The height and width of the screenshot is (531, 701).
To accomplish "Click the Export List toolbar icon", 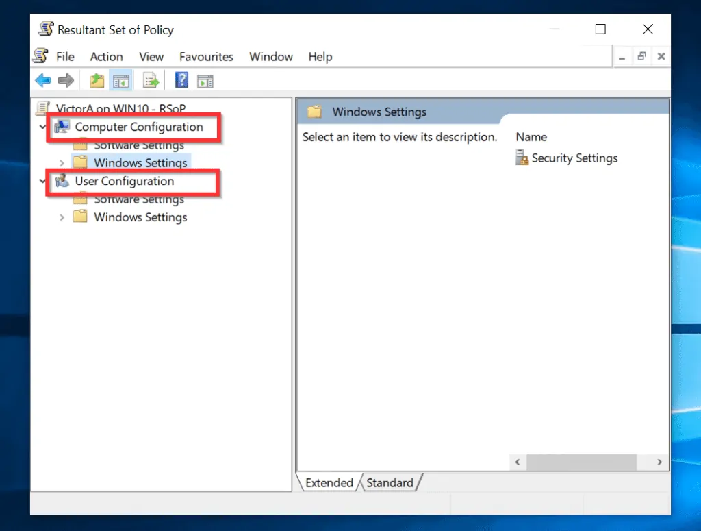I will point(151,81).
